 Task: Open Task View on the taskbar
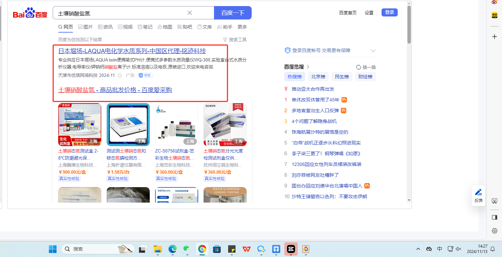143,249
